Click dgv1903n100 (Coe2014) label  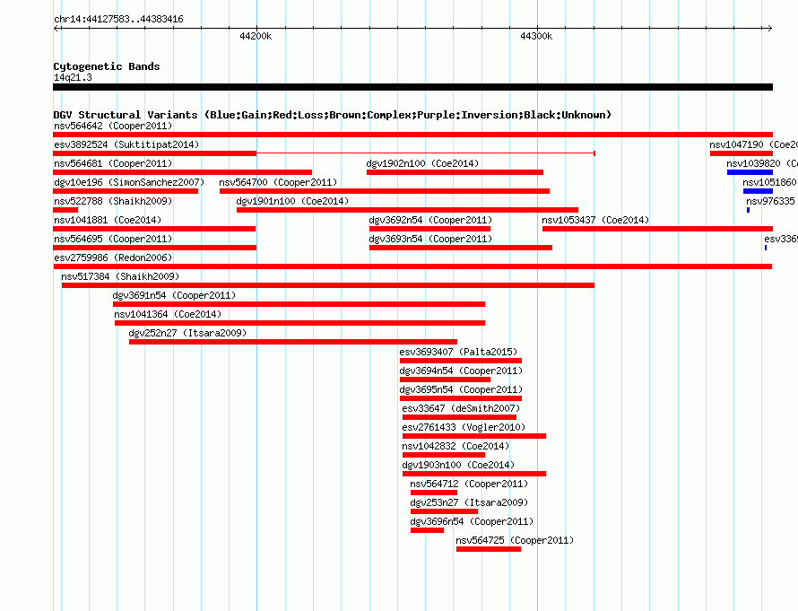pyautogui.click(x=458, y=465)
